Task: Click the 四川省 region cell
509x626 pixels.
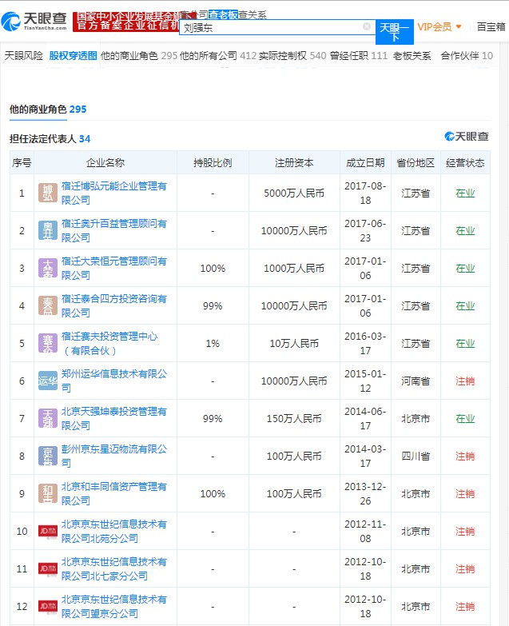Action: [416, 456]
